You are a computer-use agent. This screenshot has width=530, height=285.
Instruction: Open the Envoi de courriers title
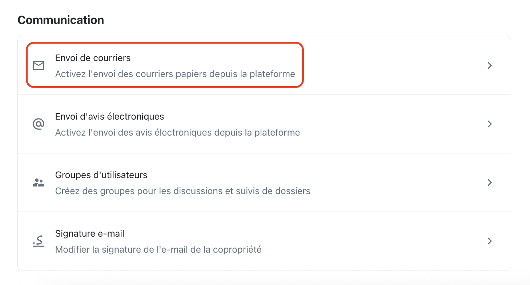coord(93,58)
